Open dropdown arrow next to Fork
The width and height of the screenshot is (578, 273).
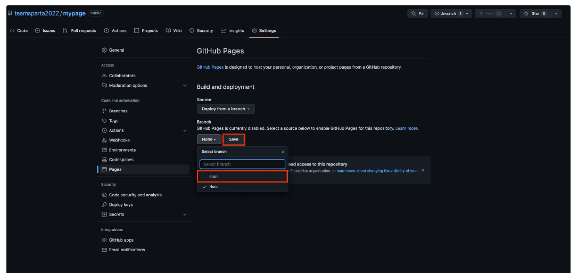[x=510, y=14]
